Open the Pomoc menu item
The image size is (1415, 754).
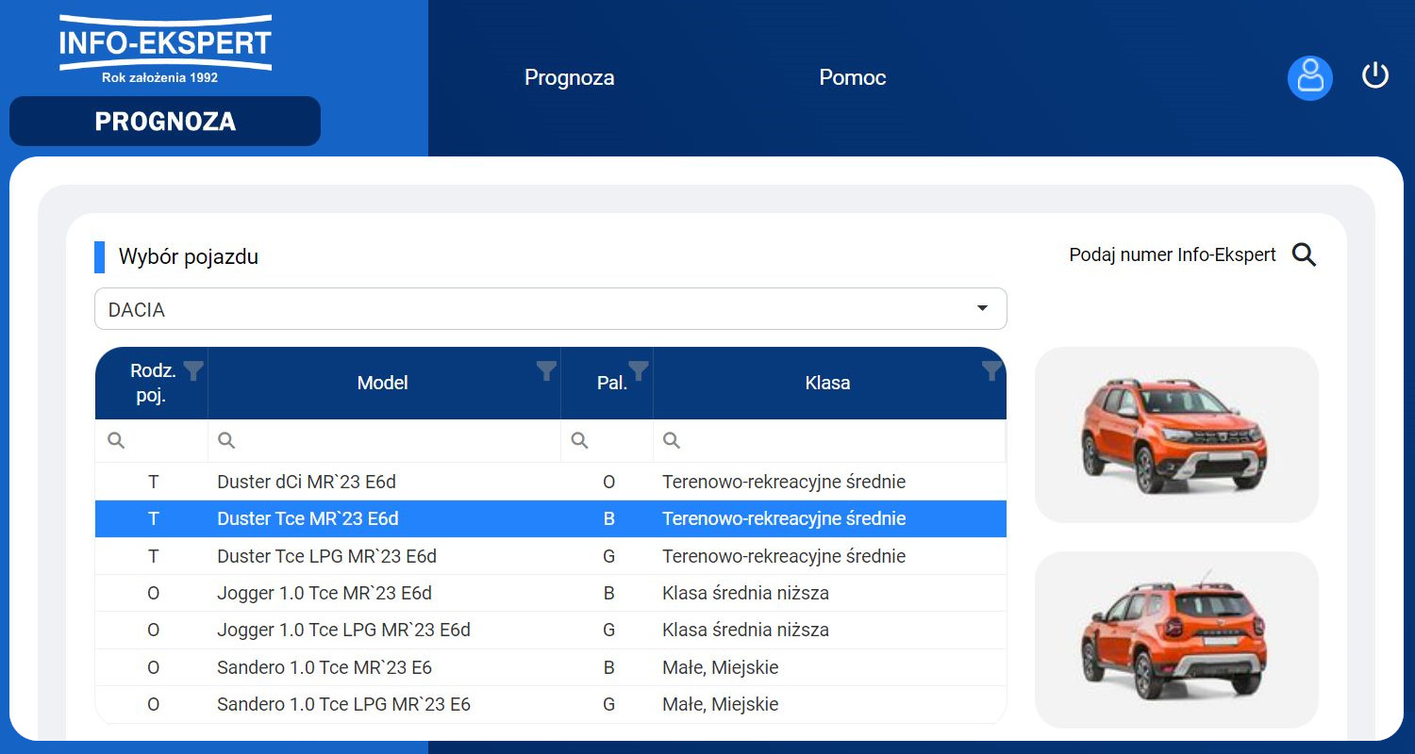[852, 77]
